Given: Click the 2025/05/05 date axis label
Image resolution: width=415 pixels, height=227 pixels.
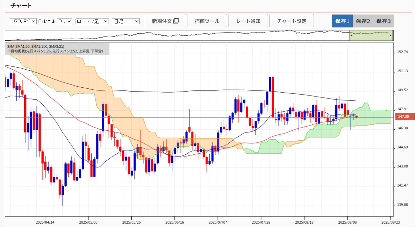Looking at the screenshot, I should [x=88, y=222].
